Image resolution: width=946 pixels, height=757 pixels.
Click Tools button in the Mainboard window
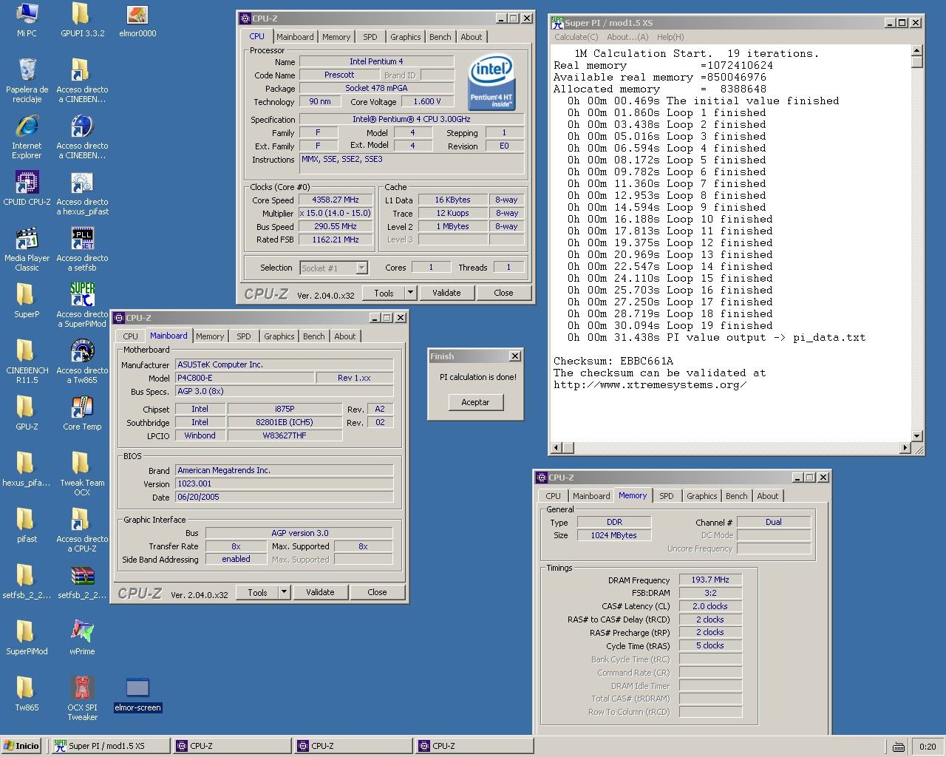tap(257, 592)
